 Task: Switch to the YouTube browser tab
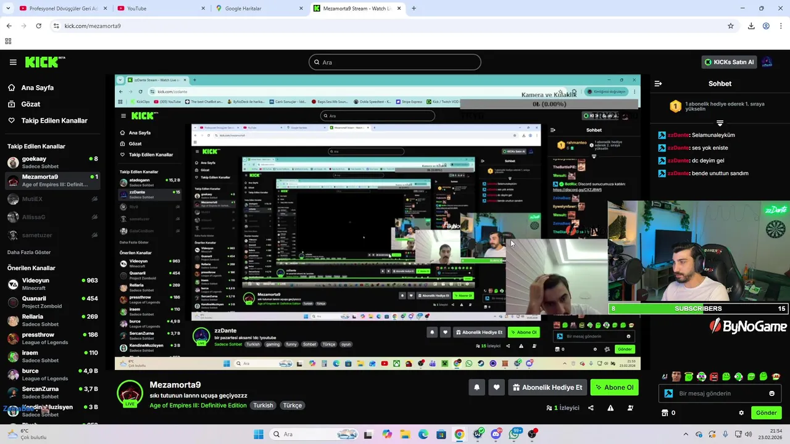160,9
